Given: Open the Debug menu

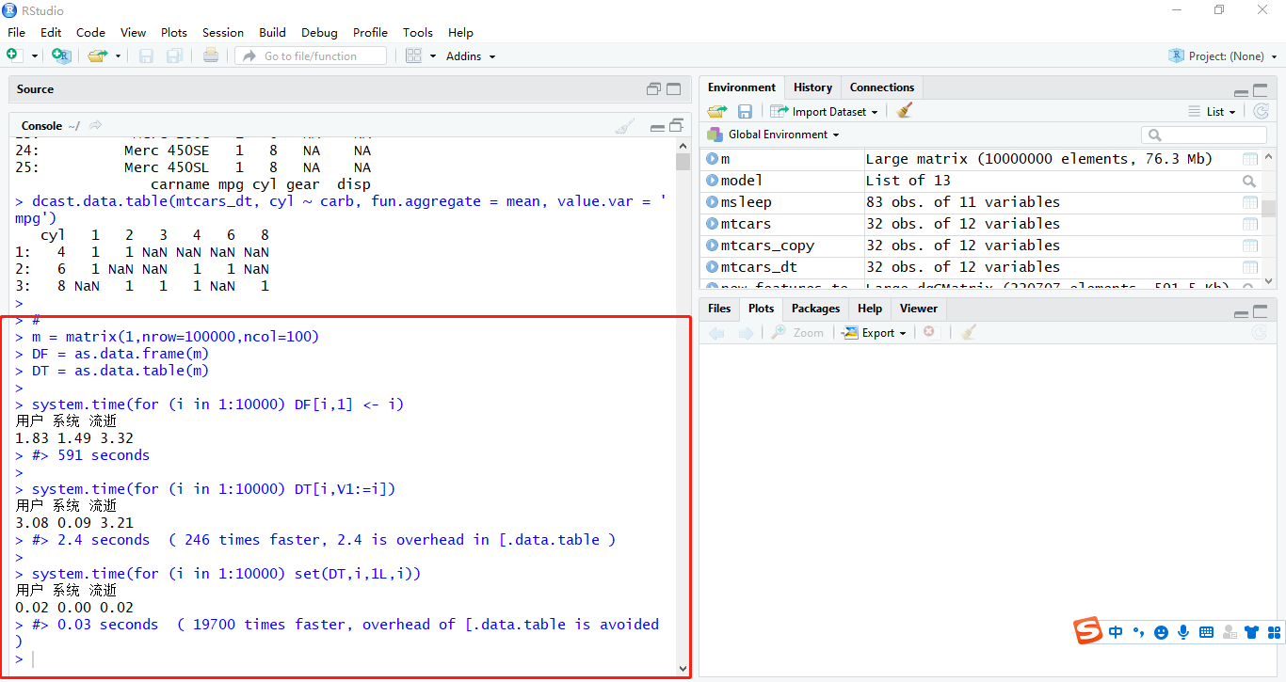Looking at the screenshot, I should tap(319, 32).
